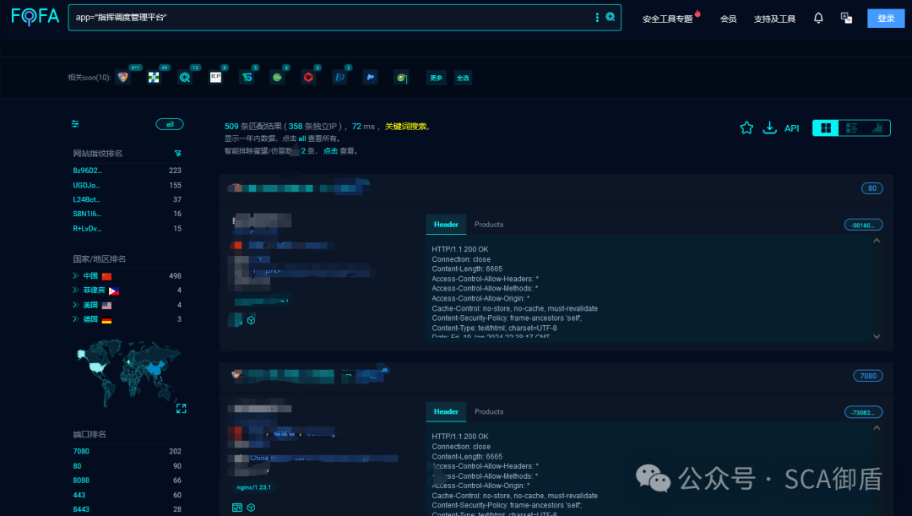Click the 7080 port badge on second result
Viewport: 912px width, 516px height.
[868, 376]
